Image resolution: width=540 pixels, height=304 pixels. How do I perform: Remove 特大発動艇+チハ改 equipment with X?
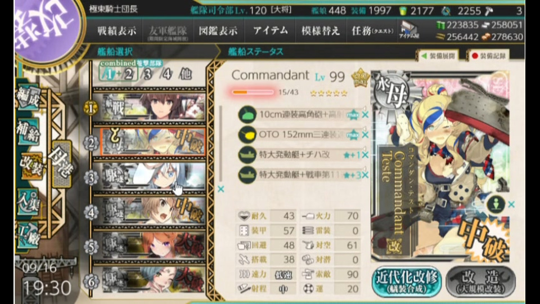point(365,155)
